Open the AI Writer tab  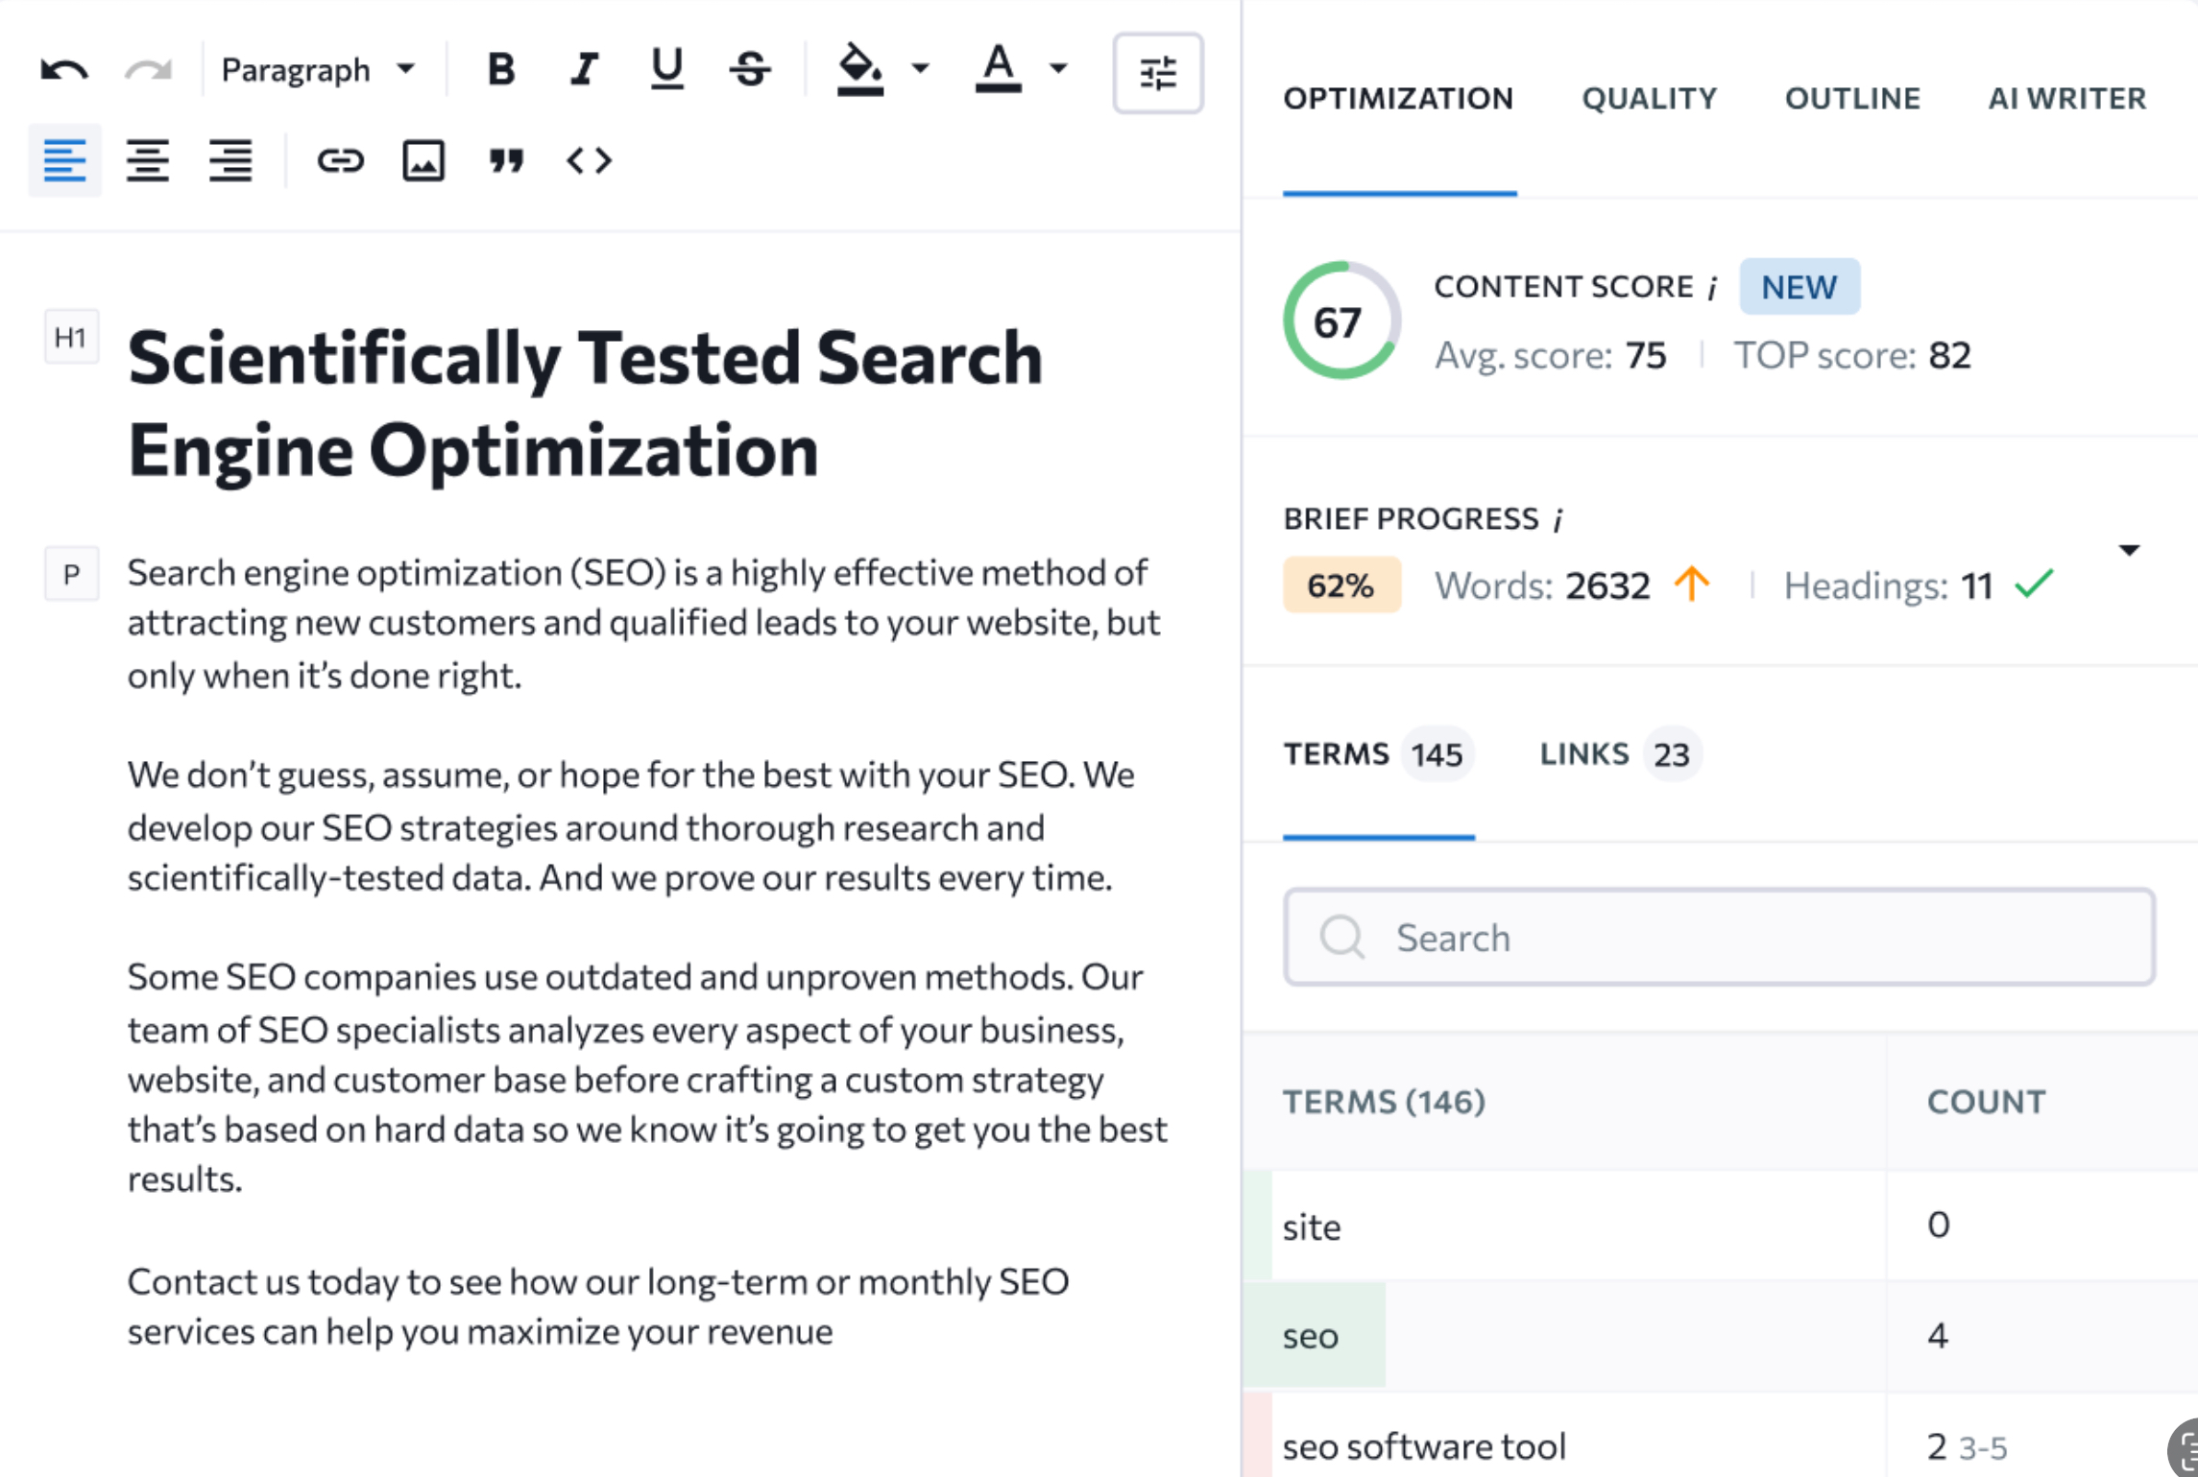coord(2065,97)
